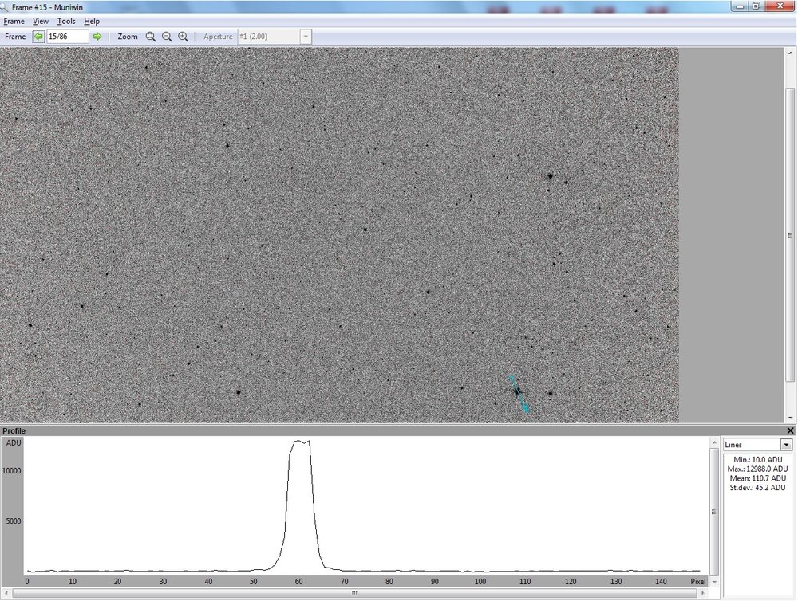Expand the Lines profile style dropdown
Screen dimensions: 798x601
[786, 445]
